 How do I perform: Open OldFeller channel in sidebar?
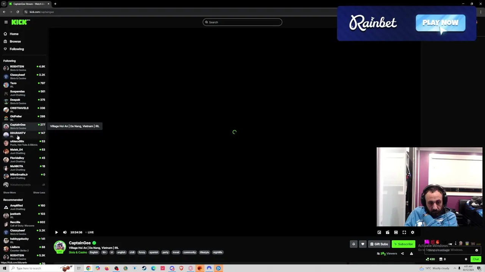point(24,118)
